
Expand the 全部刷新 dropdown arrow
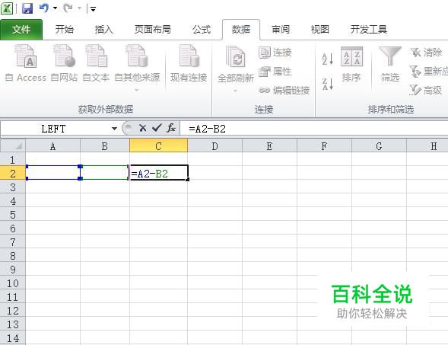(236, 91)
